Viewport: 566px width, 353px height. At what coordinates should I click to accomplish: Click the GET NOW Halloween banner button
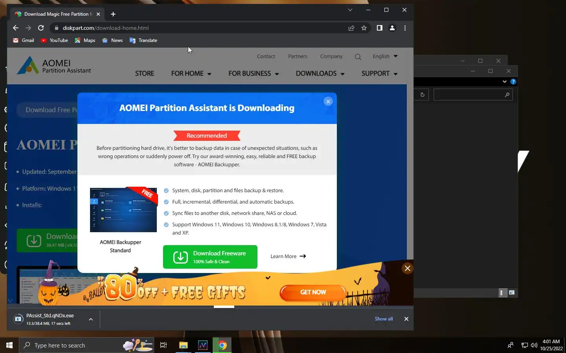pos(313,292)
